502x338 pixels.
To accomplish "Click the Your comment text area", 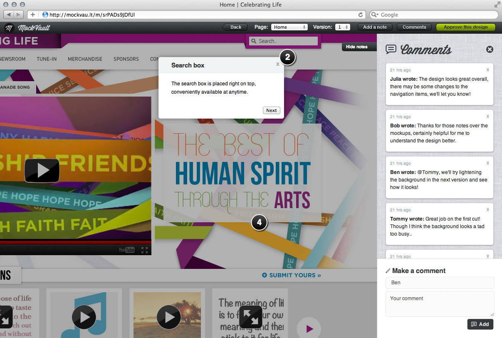I will coord(440,304).
